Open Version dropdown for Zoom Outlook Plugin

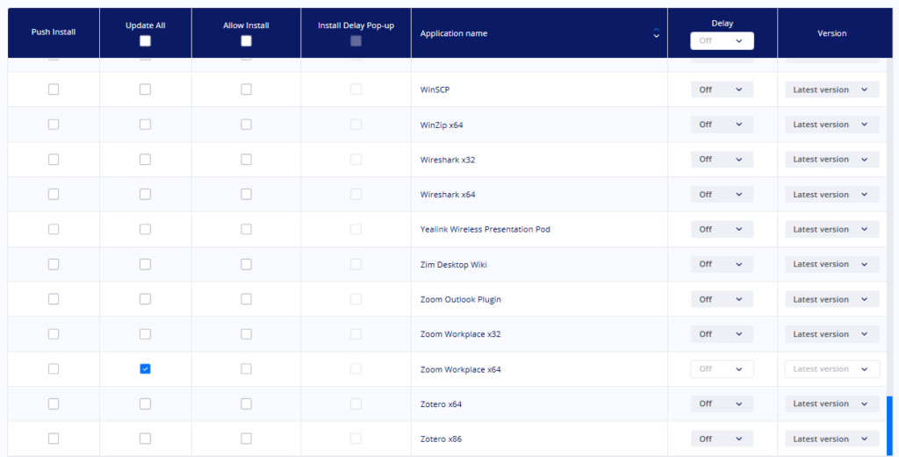832,299
